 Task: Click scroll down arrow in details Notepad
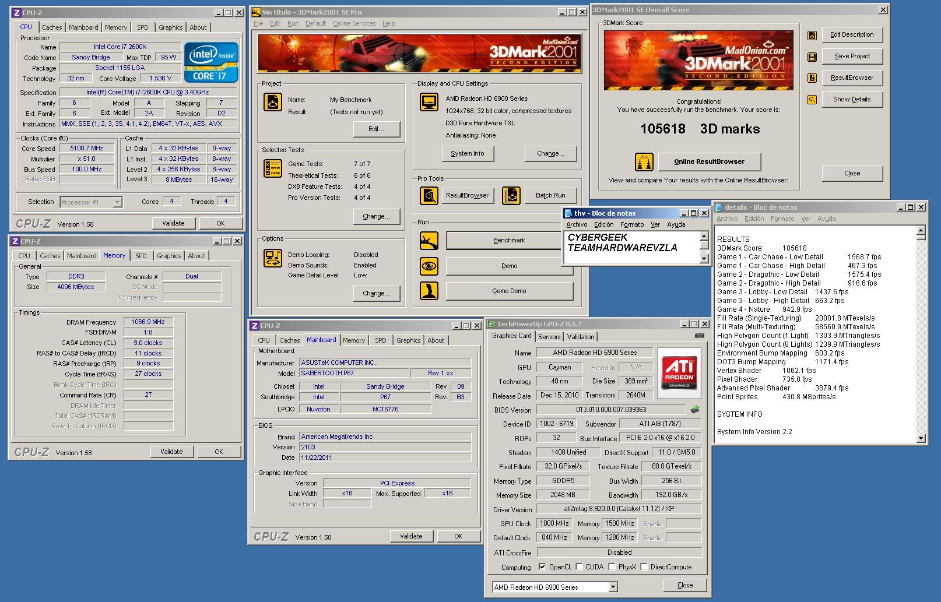(x=921, y=438)
